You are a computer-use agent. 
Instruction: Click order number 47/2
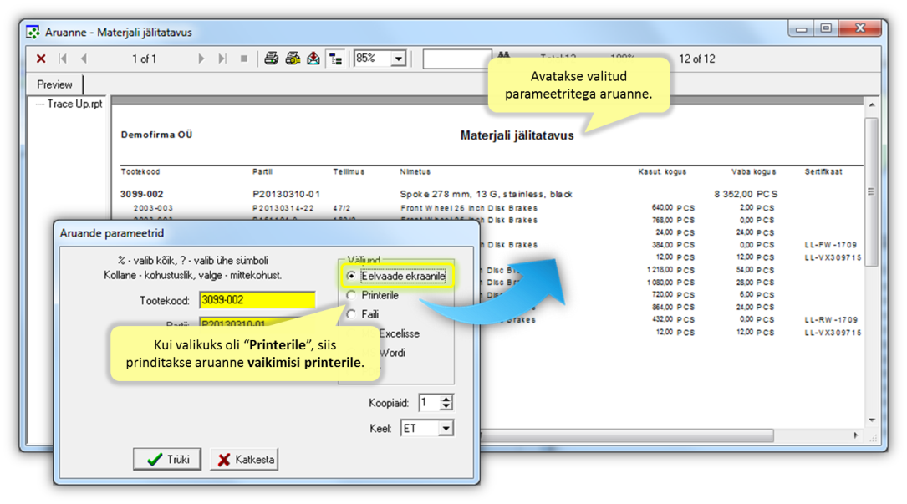coord(341,208)
